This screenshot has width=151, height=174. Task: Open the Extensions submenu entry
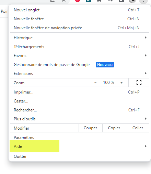[x=80, y=74]
